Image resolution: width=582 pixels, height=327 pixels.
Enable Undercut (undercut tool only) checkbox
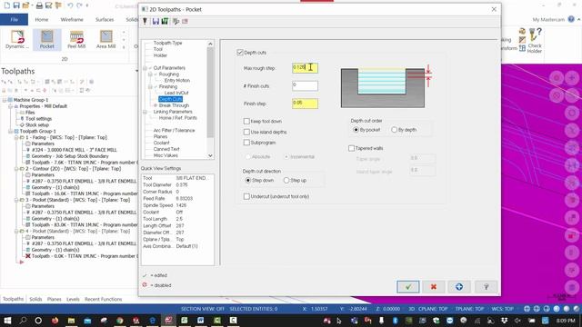pos(246,196)
